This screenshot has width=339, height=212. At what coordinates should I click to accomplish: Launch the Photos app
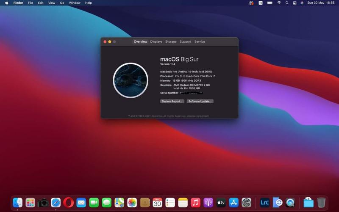tap(132, 203)
